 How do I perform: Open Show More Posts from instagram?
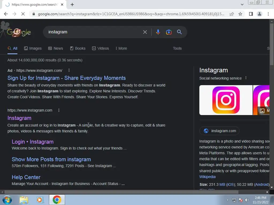(x=51, y=159)
